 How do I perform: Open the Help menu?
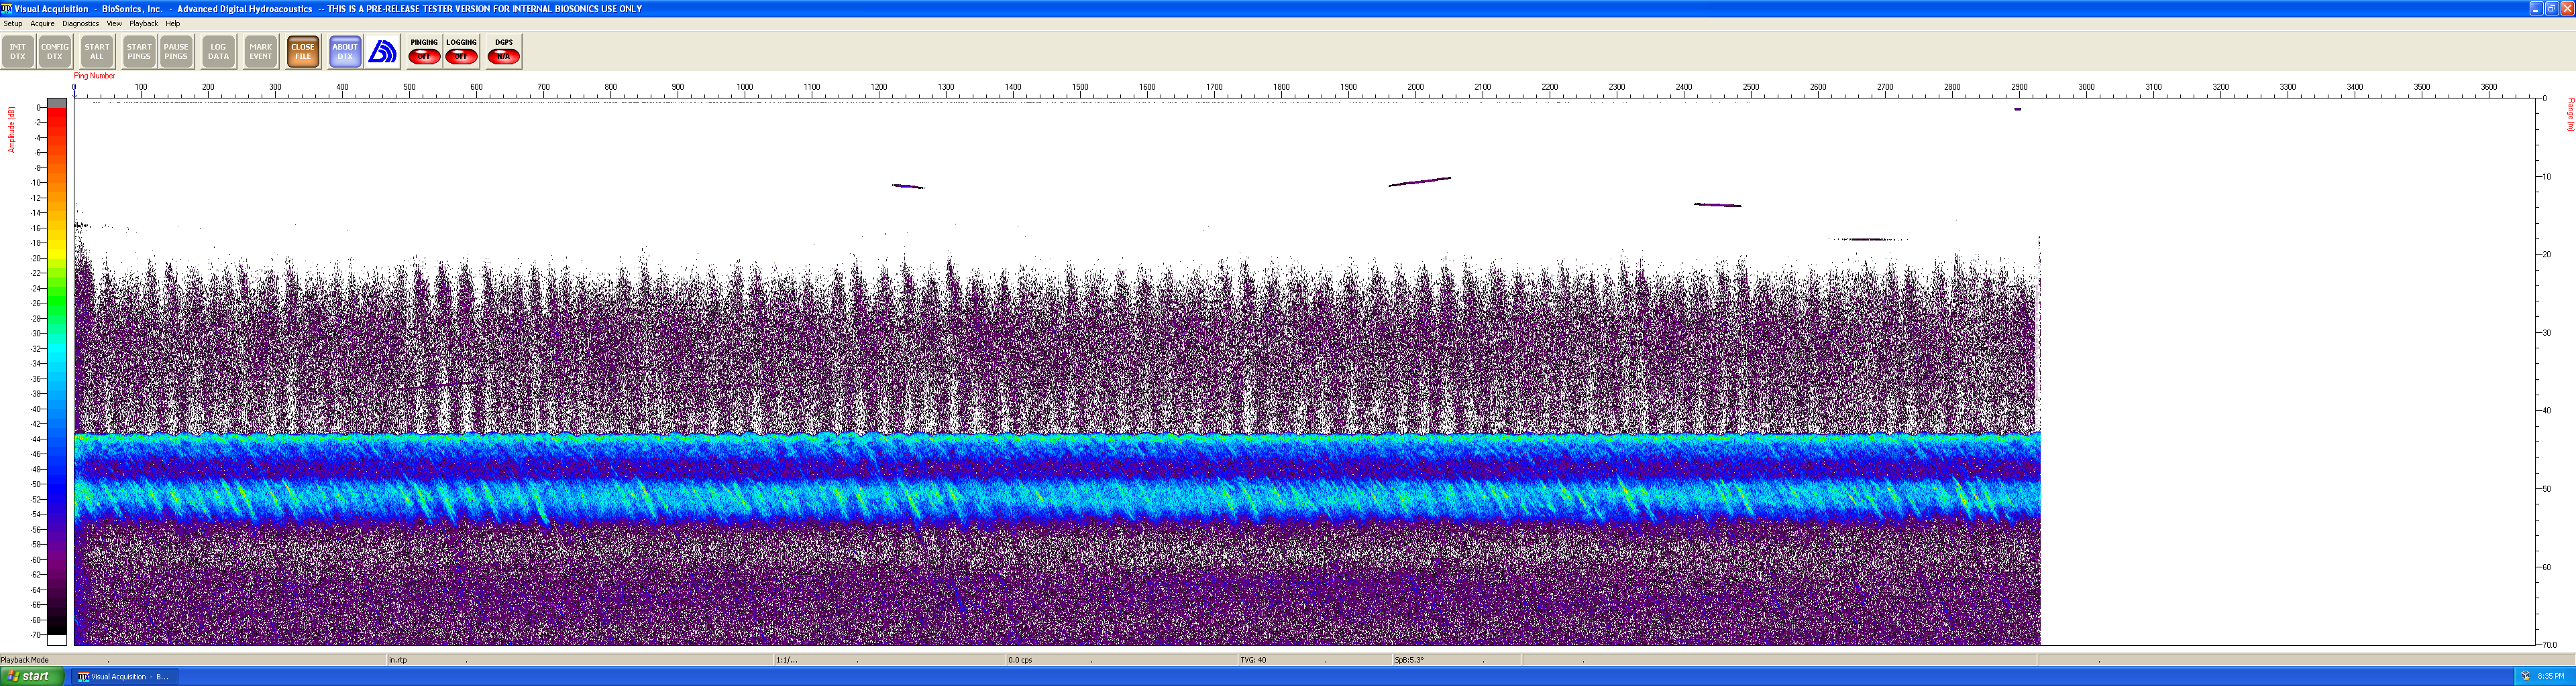click(172, 23)
